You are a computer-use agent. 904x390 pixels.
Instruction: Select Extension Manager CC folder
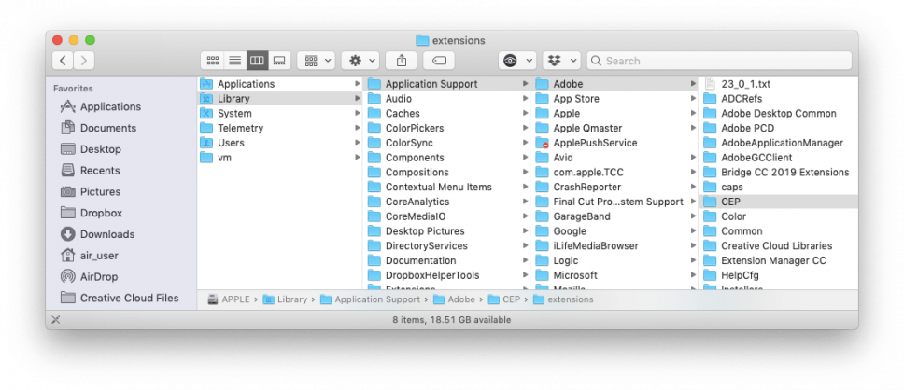pyautogui.click(x=779, y=260)
